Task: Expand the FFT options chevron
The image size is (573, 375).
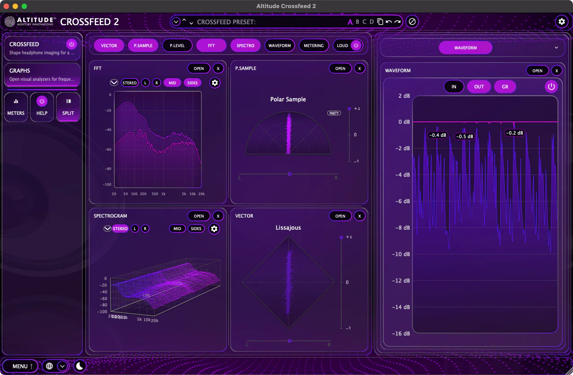Action: tap(114, 83)
